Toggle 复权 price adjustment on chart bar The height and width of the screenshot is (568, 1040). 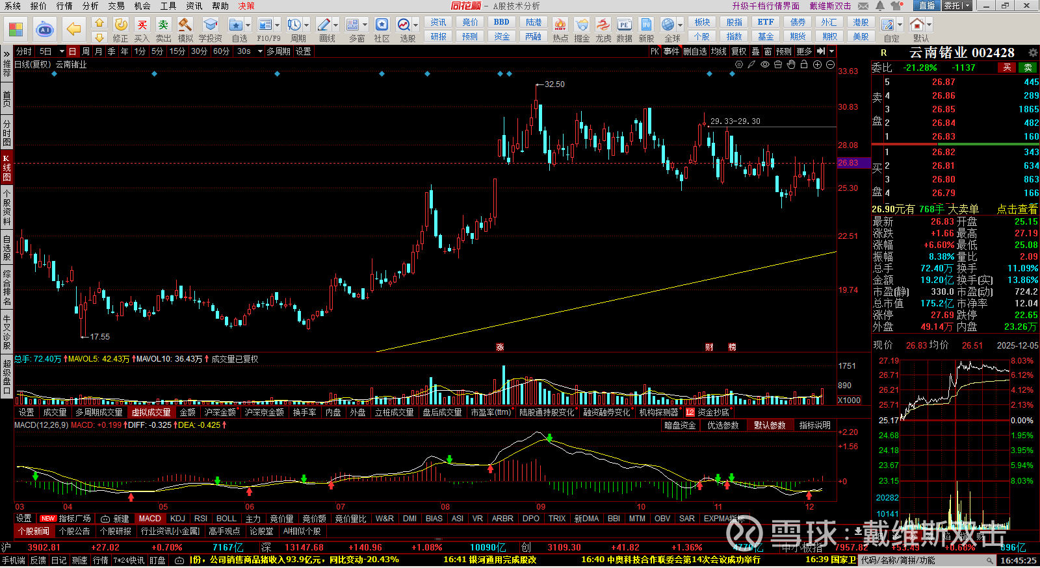coord(739,51)
